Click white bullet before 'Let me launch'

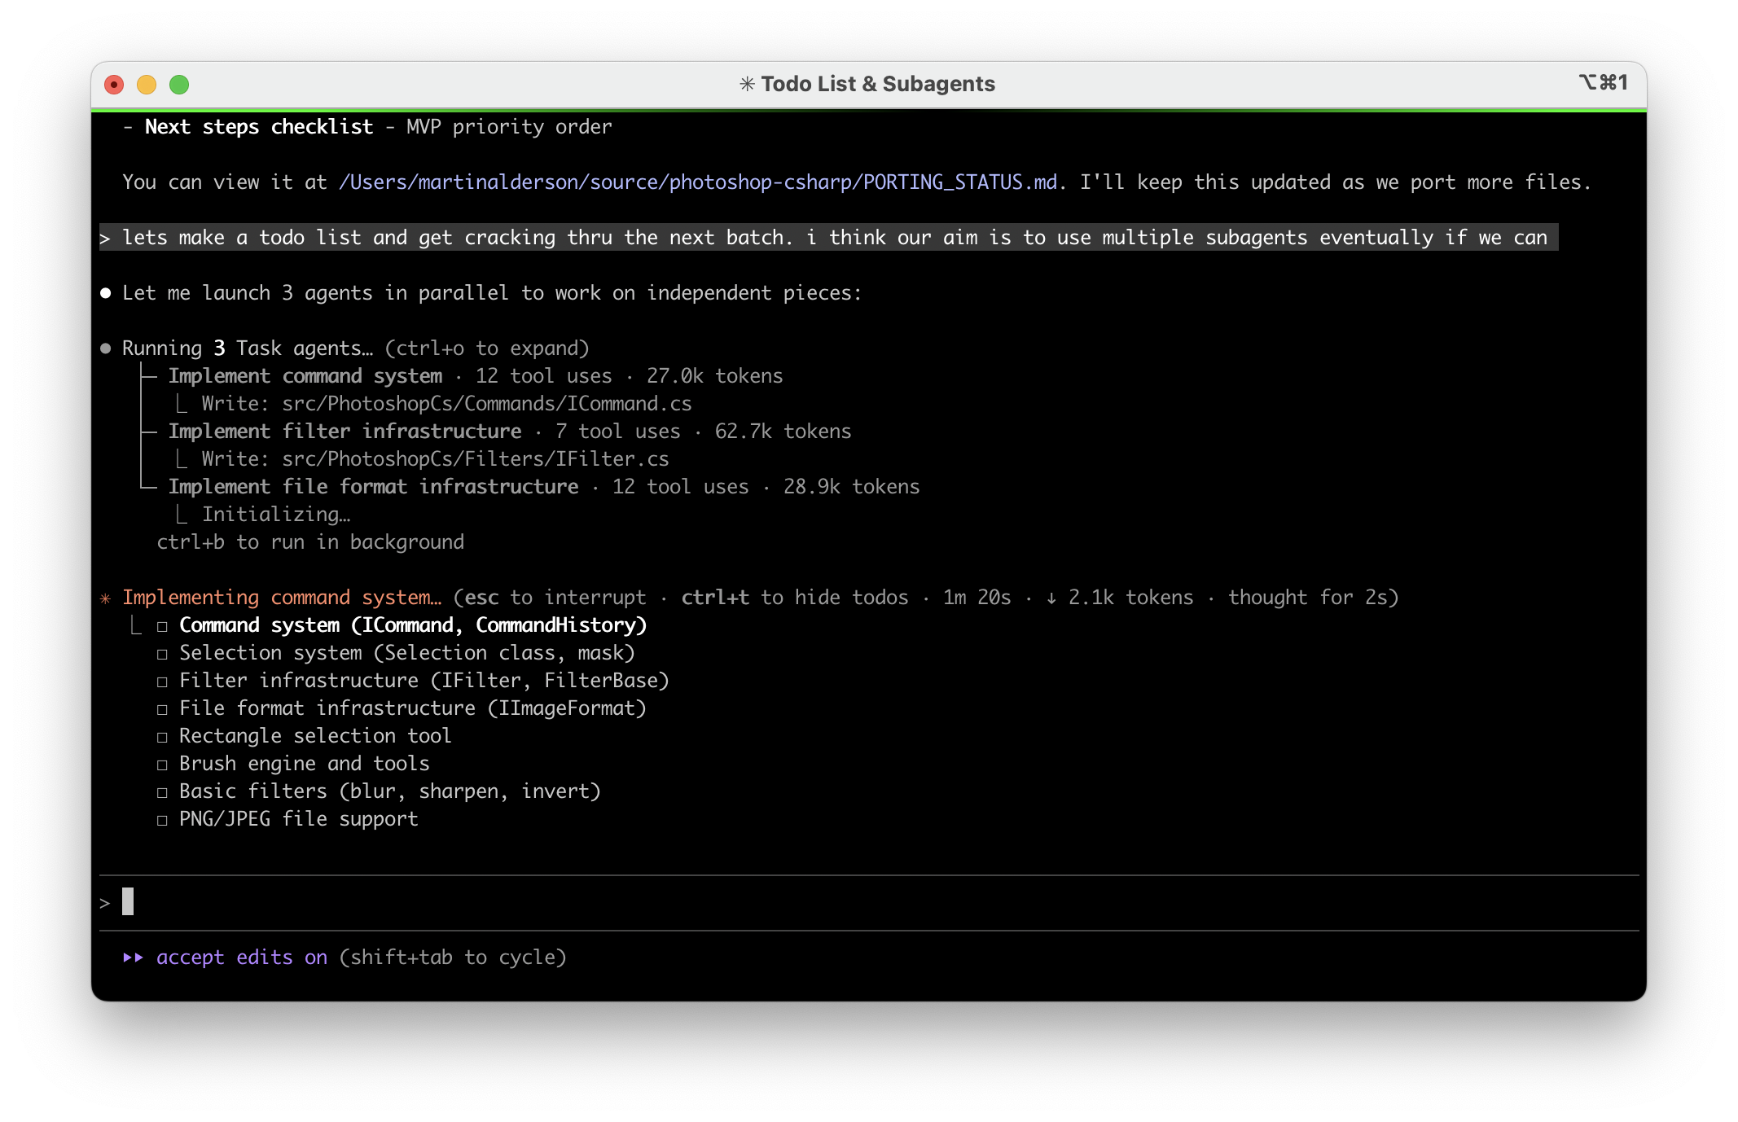pos(105,293)
